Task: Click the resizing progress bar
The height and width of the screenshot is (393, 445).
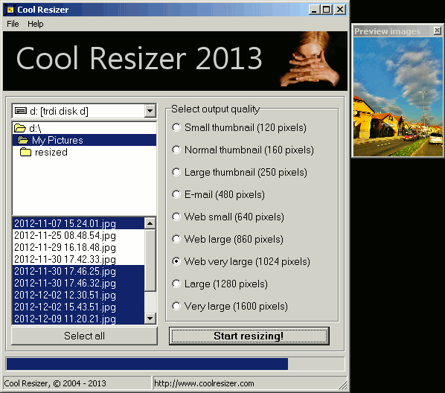Action: (x=175, y=364)
